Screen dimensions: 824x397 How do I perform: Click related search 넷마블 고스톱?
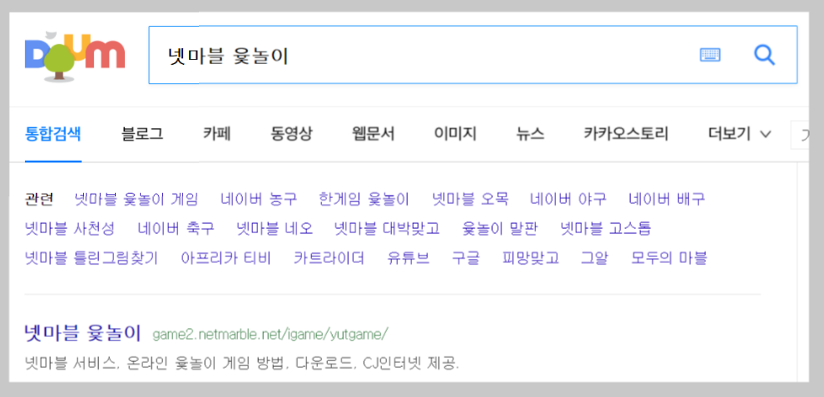[605, 229]
